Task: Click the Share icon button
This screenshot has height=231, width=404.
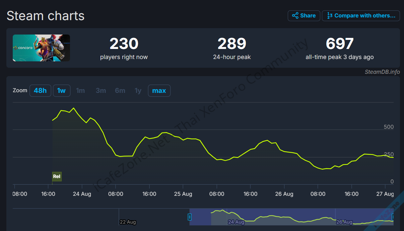Action: tap(304, 16)
